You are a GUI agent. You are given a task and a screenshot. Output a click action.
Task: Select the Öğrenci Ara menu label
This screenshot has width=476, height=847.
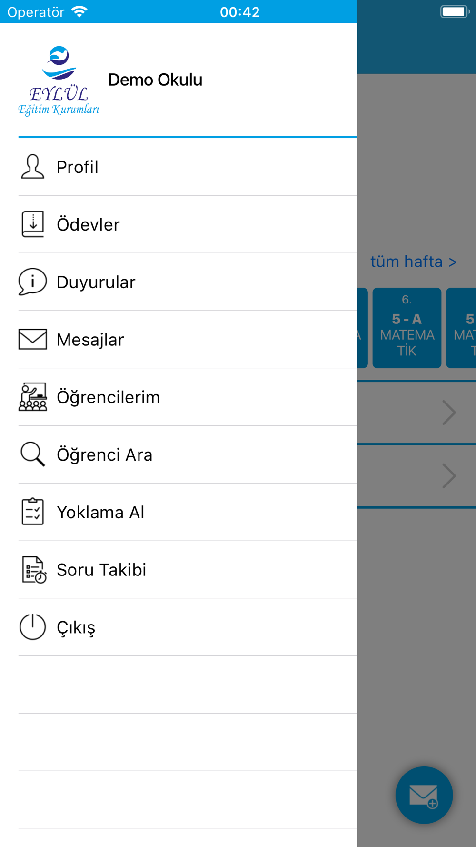105,455
